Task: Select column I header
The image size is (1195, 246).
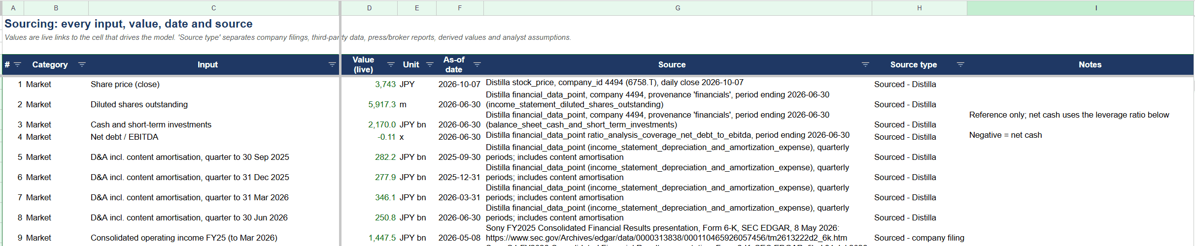Action: pos(1080,8)
